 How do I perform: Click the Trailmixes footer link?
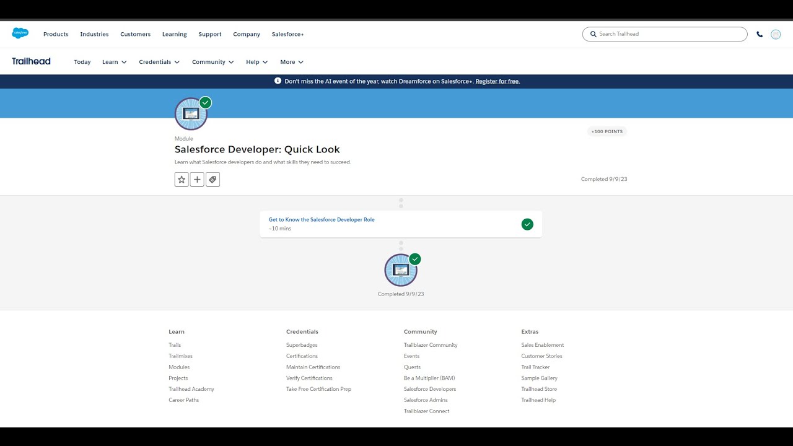180,356
